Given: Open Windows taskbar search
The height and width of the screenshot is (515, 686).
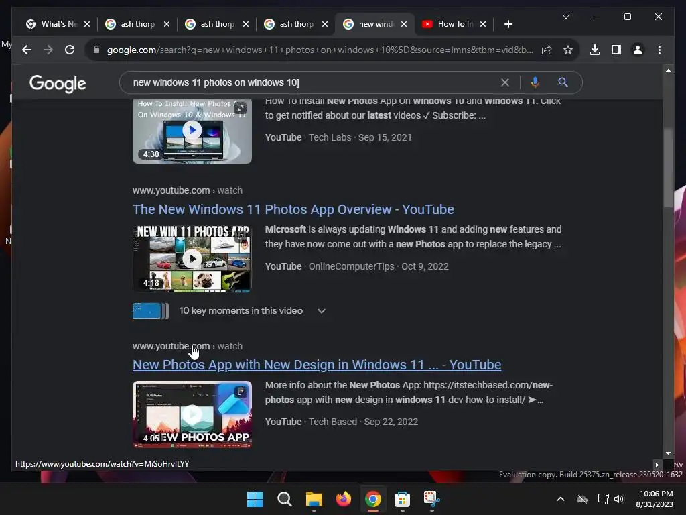Looking at the screenshot, I should point(284,499).
